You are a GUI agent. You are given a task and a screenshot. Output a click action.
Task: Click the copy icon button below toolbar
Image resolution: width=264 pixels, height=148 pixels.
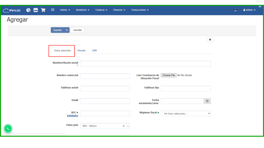click(210, 40)
